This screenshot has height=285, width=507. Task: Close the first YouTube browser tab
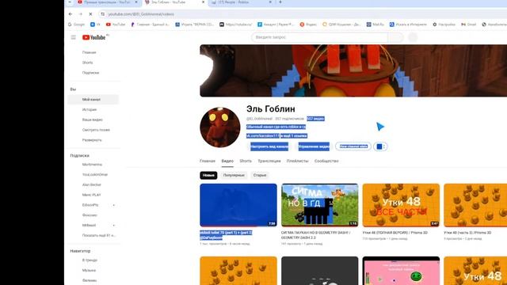136,2
